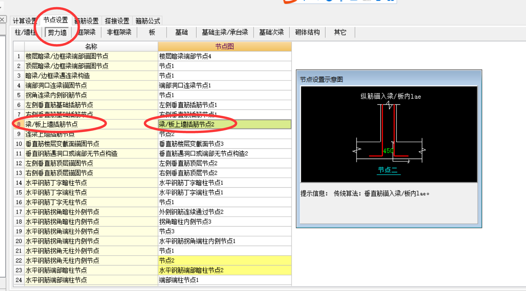This screenshot has height=291, width=526.
Task: Select row 左侧垂直筋顶层锚固节点
Action: tap(91, 163)
